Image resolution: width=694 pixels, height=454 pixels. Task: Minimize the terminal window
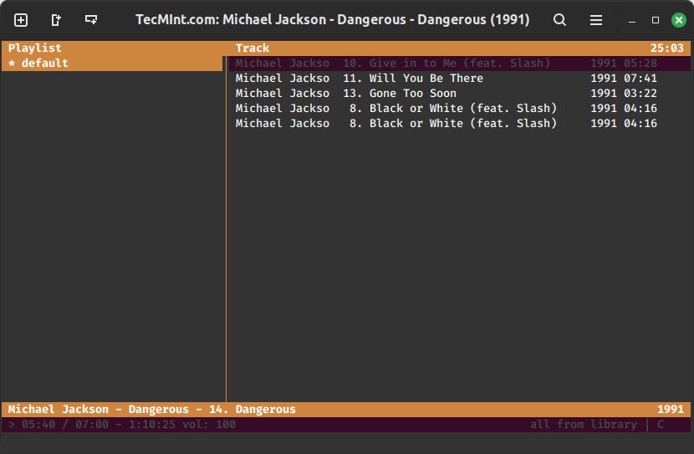tap(632, 20)
